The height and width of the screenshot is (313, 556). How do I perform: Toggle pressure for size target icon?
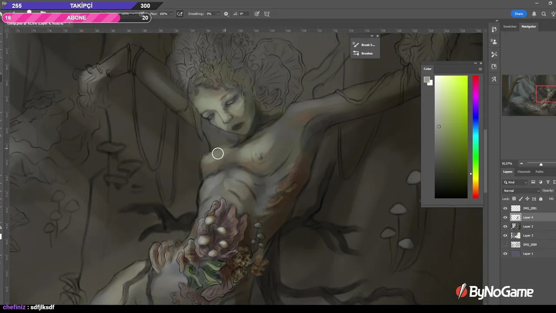(257, 14)
